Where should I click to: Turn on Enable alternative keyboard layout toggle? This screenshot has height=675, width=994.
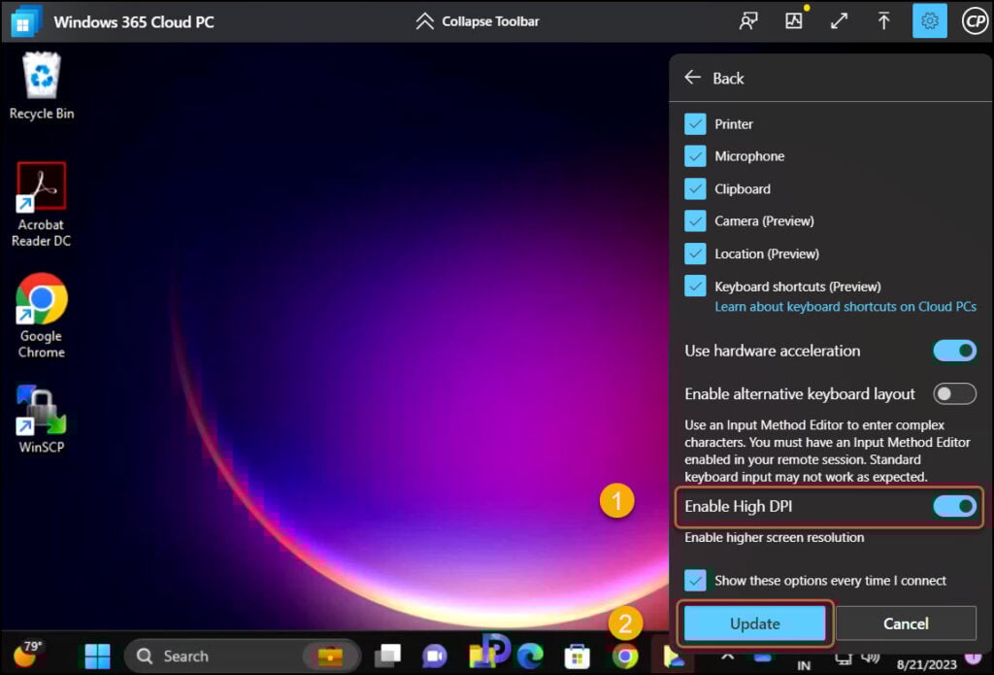954,394
